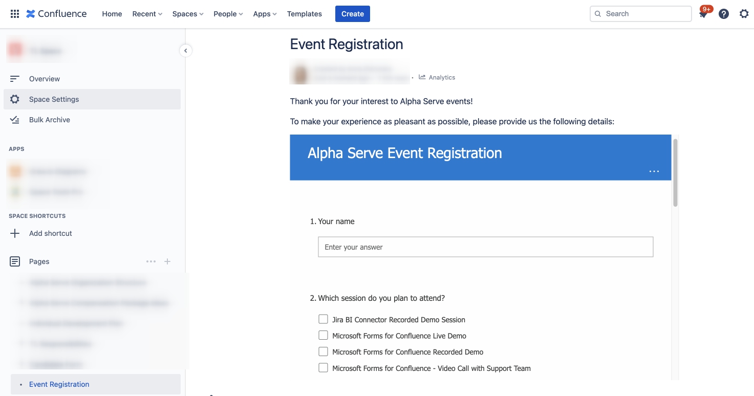Viewport: 754px width, 396px height.
Task: Open the app switcher grid icon
Action: 15,14
